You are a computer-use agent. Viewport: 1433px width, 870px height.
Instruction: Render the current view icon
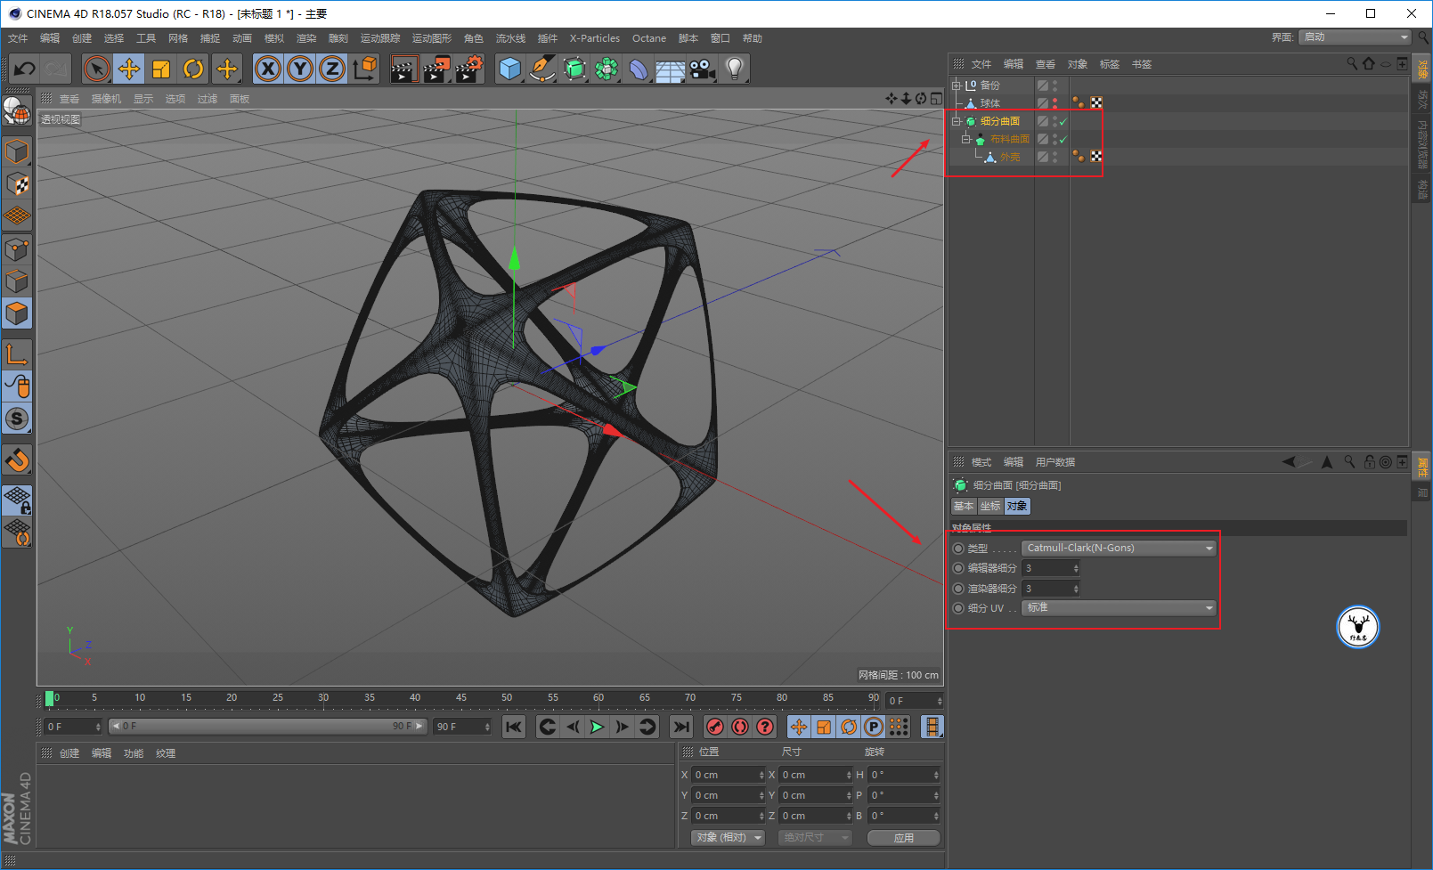tap(403, 69)
